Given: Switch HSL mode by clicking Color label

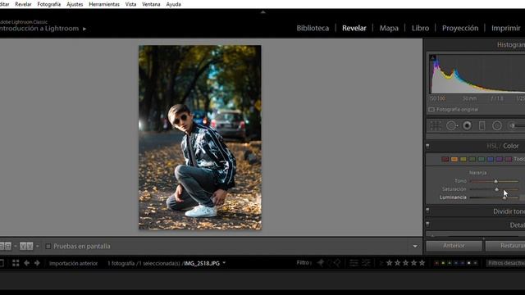Looking at the screenshot, I should pyautogui.click(x=511, y=146).
